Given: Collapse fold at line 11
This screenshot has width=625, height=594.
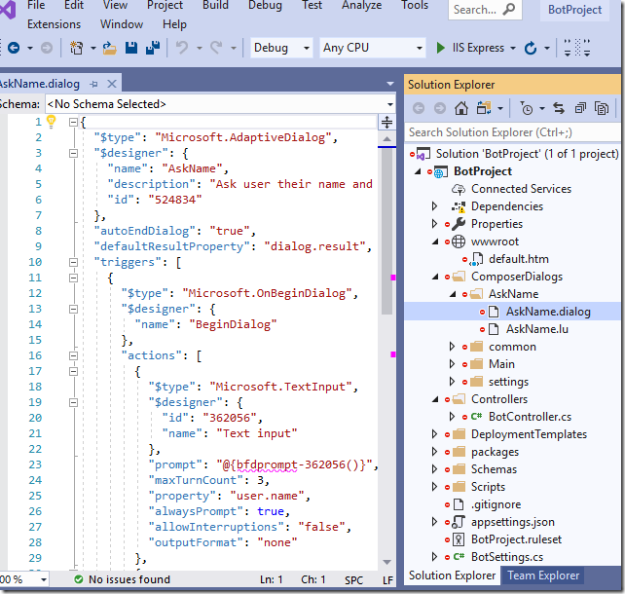Looking at the screenshot, I should [x=73, y=278].
